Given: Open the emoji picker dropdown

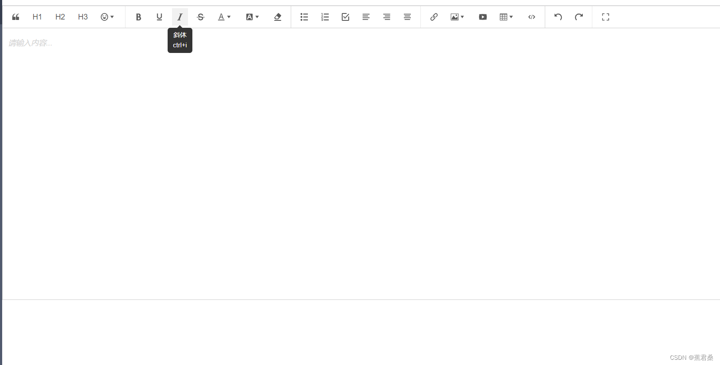Looking at the screenshot, I should tap(107, 17).
